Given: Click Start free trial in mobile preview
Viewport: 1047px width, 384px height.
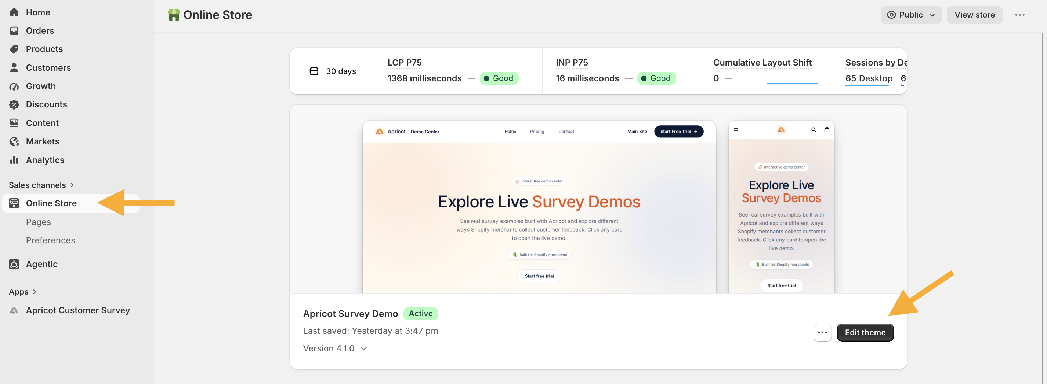Looking at the screenshot, I should pos(781,285).
